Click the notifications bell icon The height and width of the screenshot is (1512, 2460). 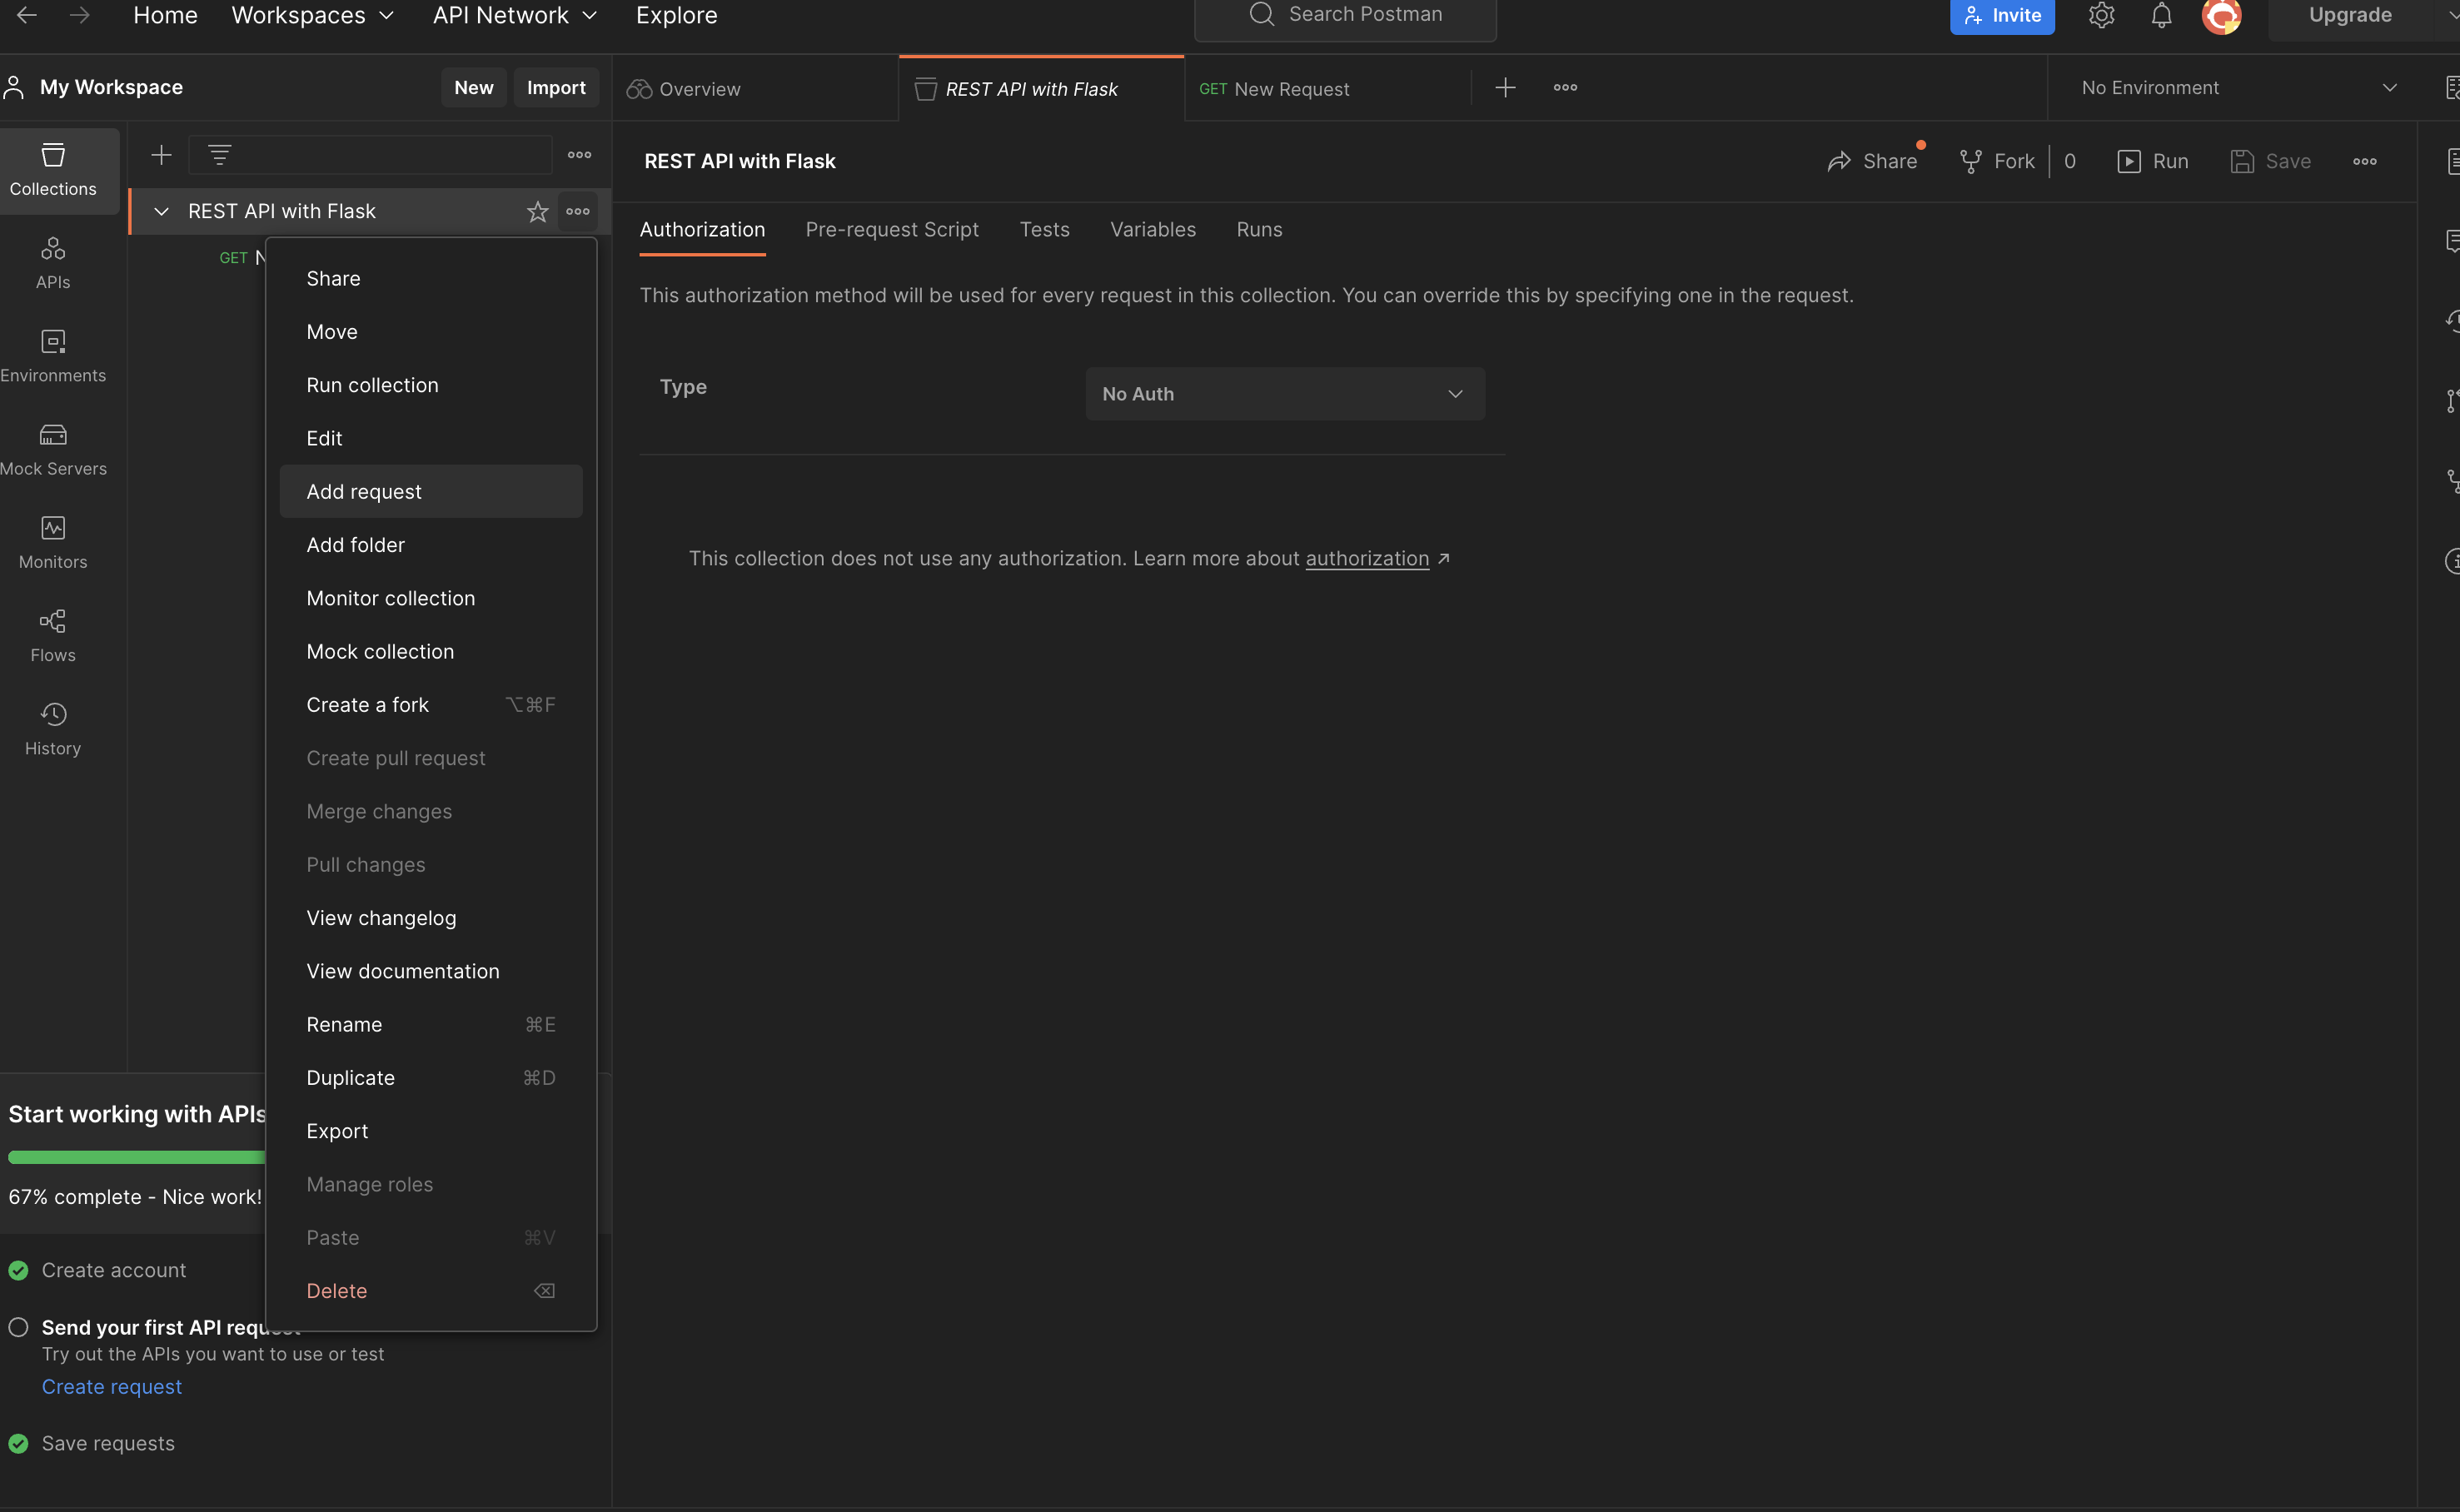[x=2161, y=15]
